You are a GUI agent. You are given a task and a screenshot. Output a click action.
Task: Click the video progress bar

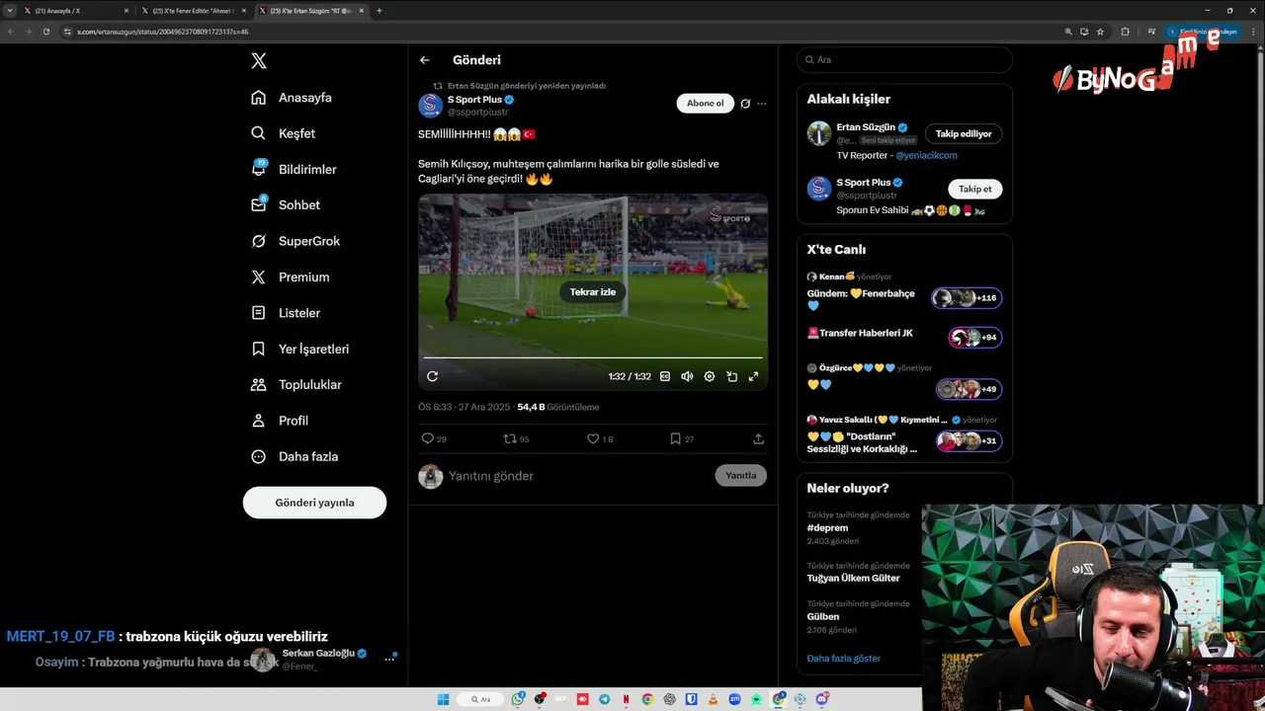click(x=593, y=357)
